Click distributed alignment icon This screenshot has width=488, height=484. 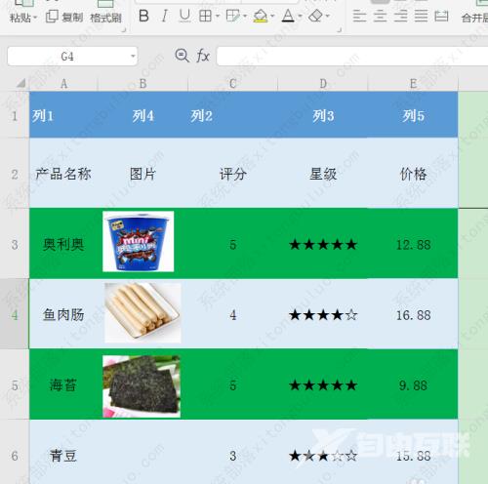pos(441,16)
